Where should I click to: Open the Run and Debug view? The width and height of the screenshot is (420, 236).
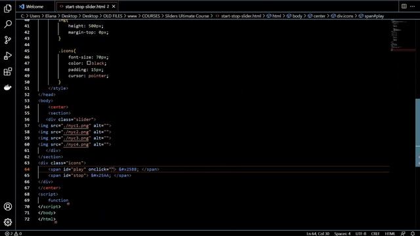[x=8, y=56]
